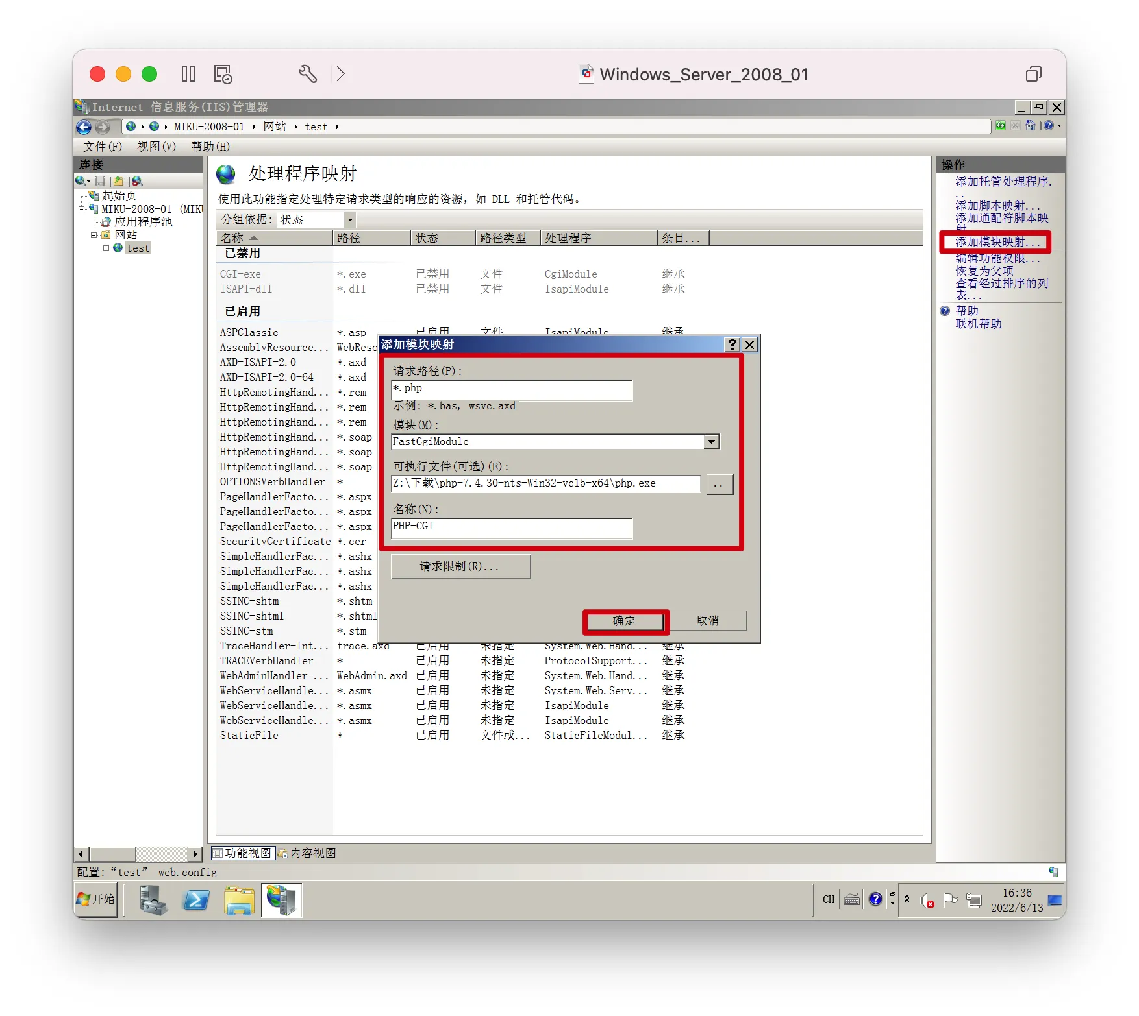This screenshot has height=1016, width=1139.
Task: Click the help icon in the language bar
Action: point(875,899)
